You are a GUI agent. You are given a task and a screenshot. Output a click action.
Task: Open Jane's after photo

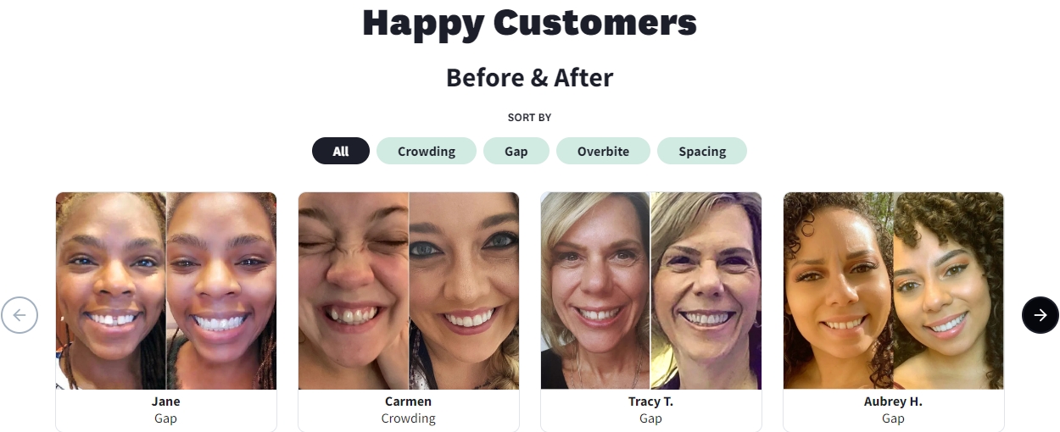click(221, 291)
